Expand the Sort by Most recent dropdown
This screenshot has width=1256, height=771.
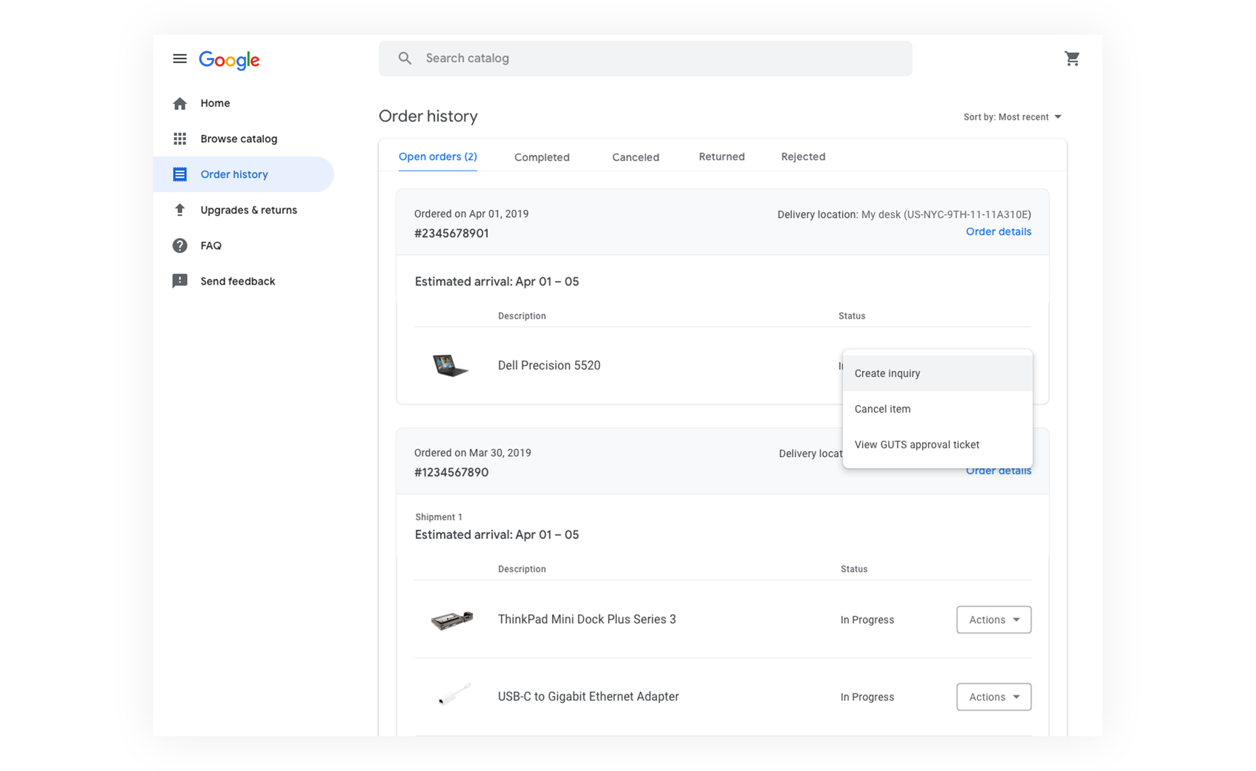click(1011, 117)
